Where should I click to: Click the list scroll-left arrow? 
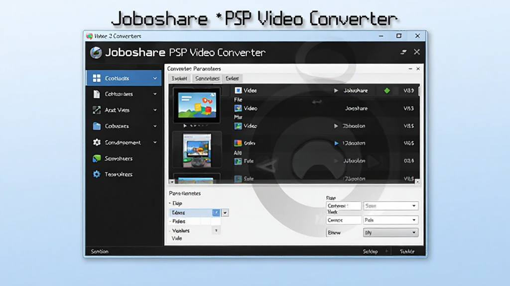(x=172, y=182)
